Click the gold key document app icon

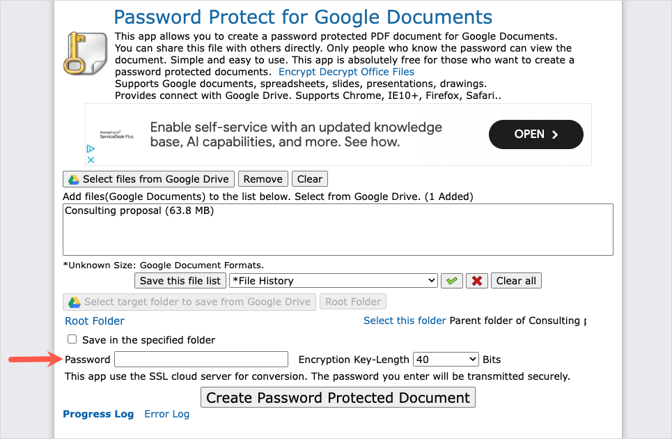[85, 54]
